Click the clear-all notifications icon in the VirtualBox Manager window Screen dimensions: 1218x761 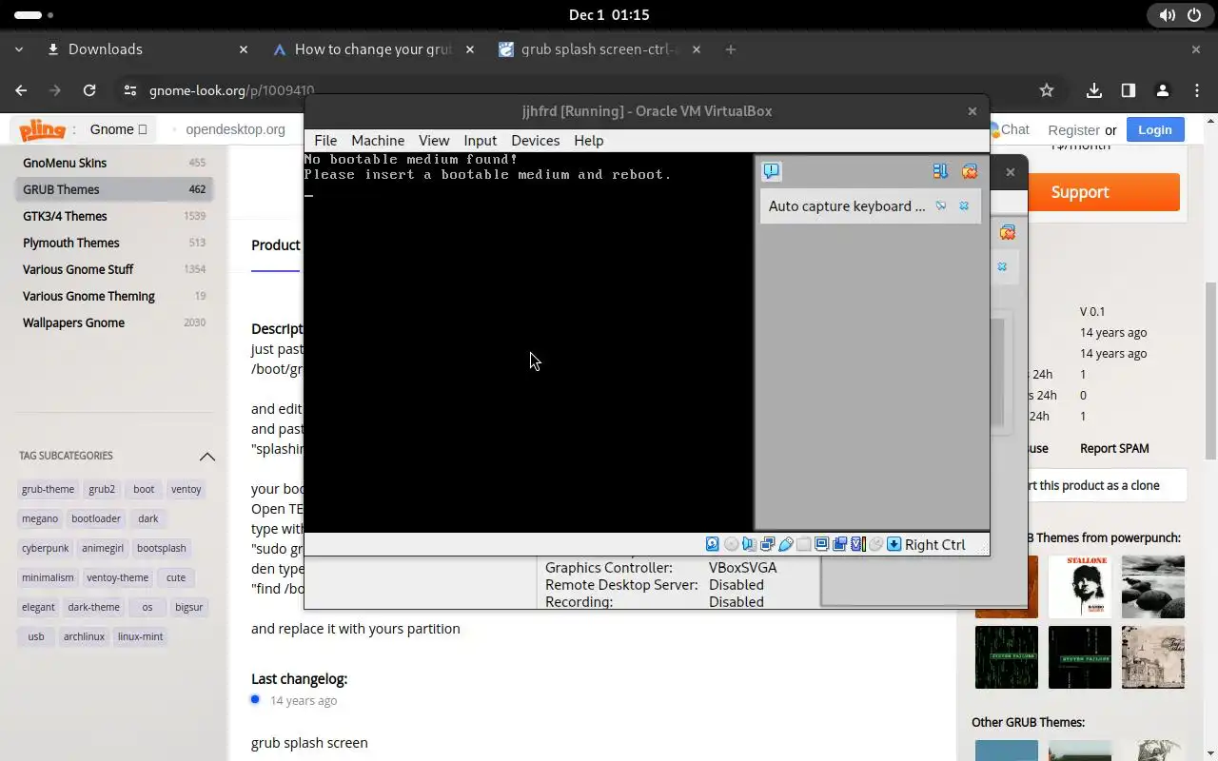1007,232
